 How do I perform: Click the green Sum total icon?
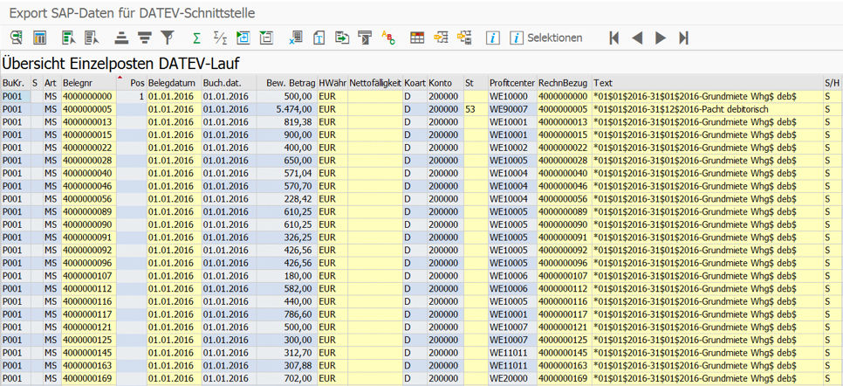pyautogui.click(x=196, y=38)
